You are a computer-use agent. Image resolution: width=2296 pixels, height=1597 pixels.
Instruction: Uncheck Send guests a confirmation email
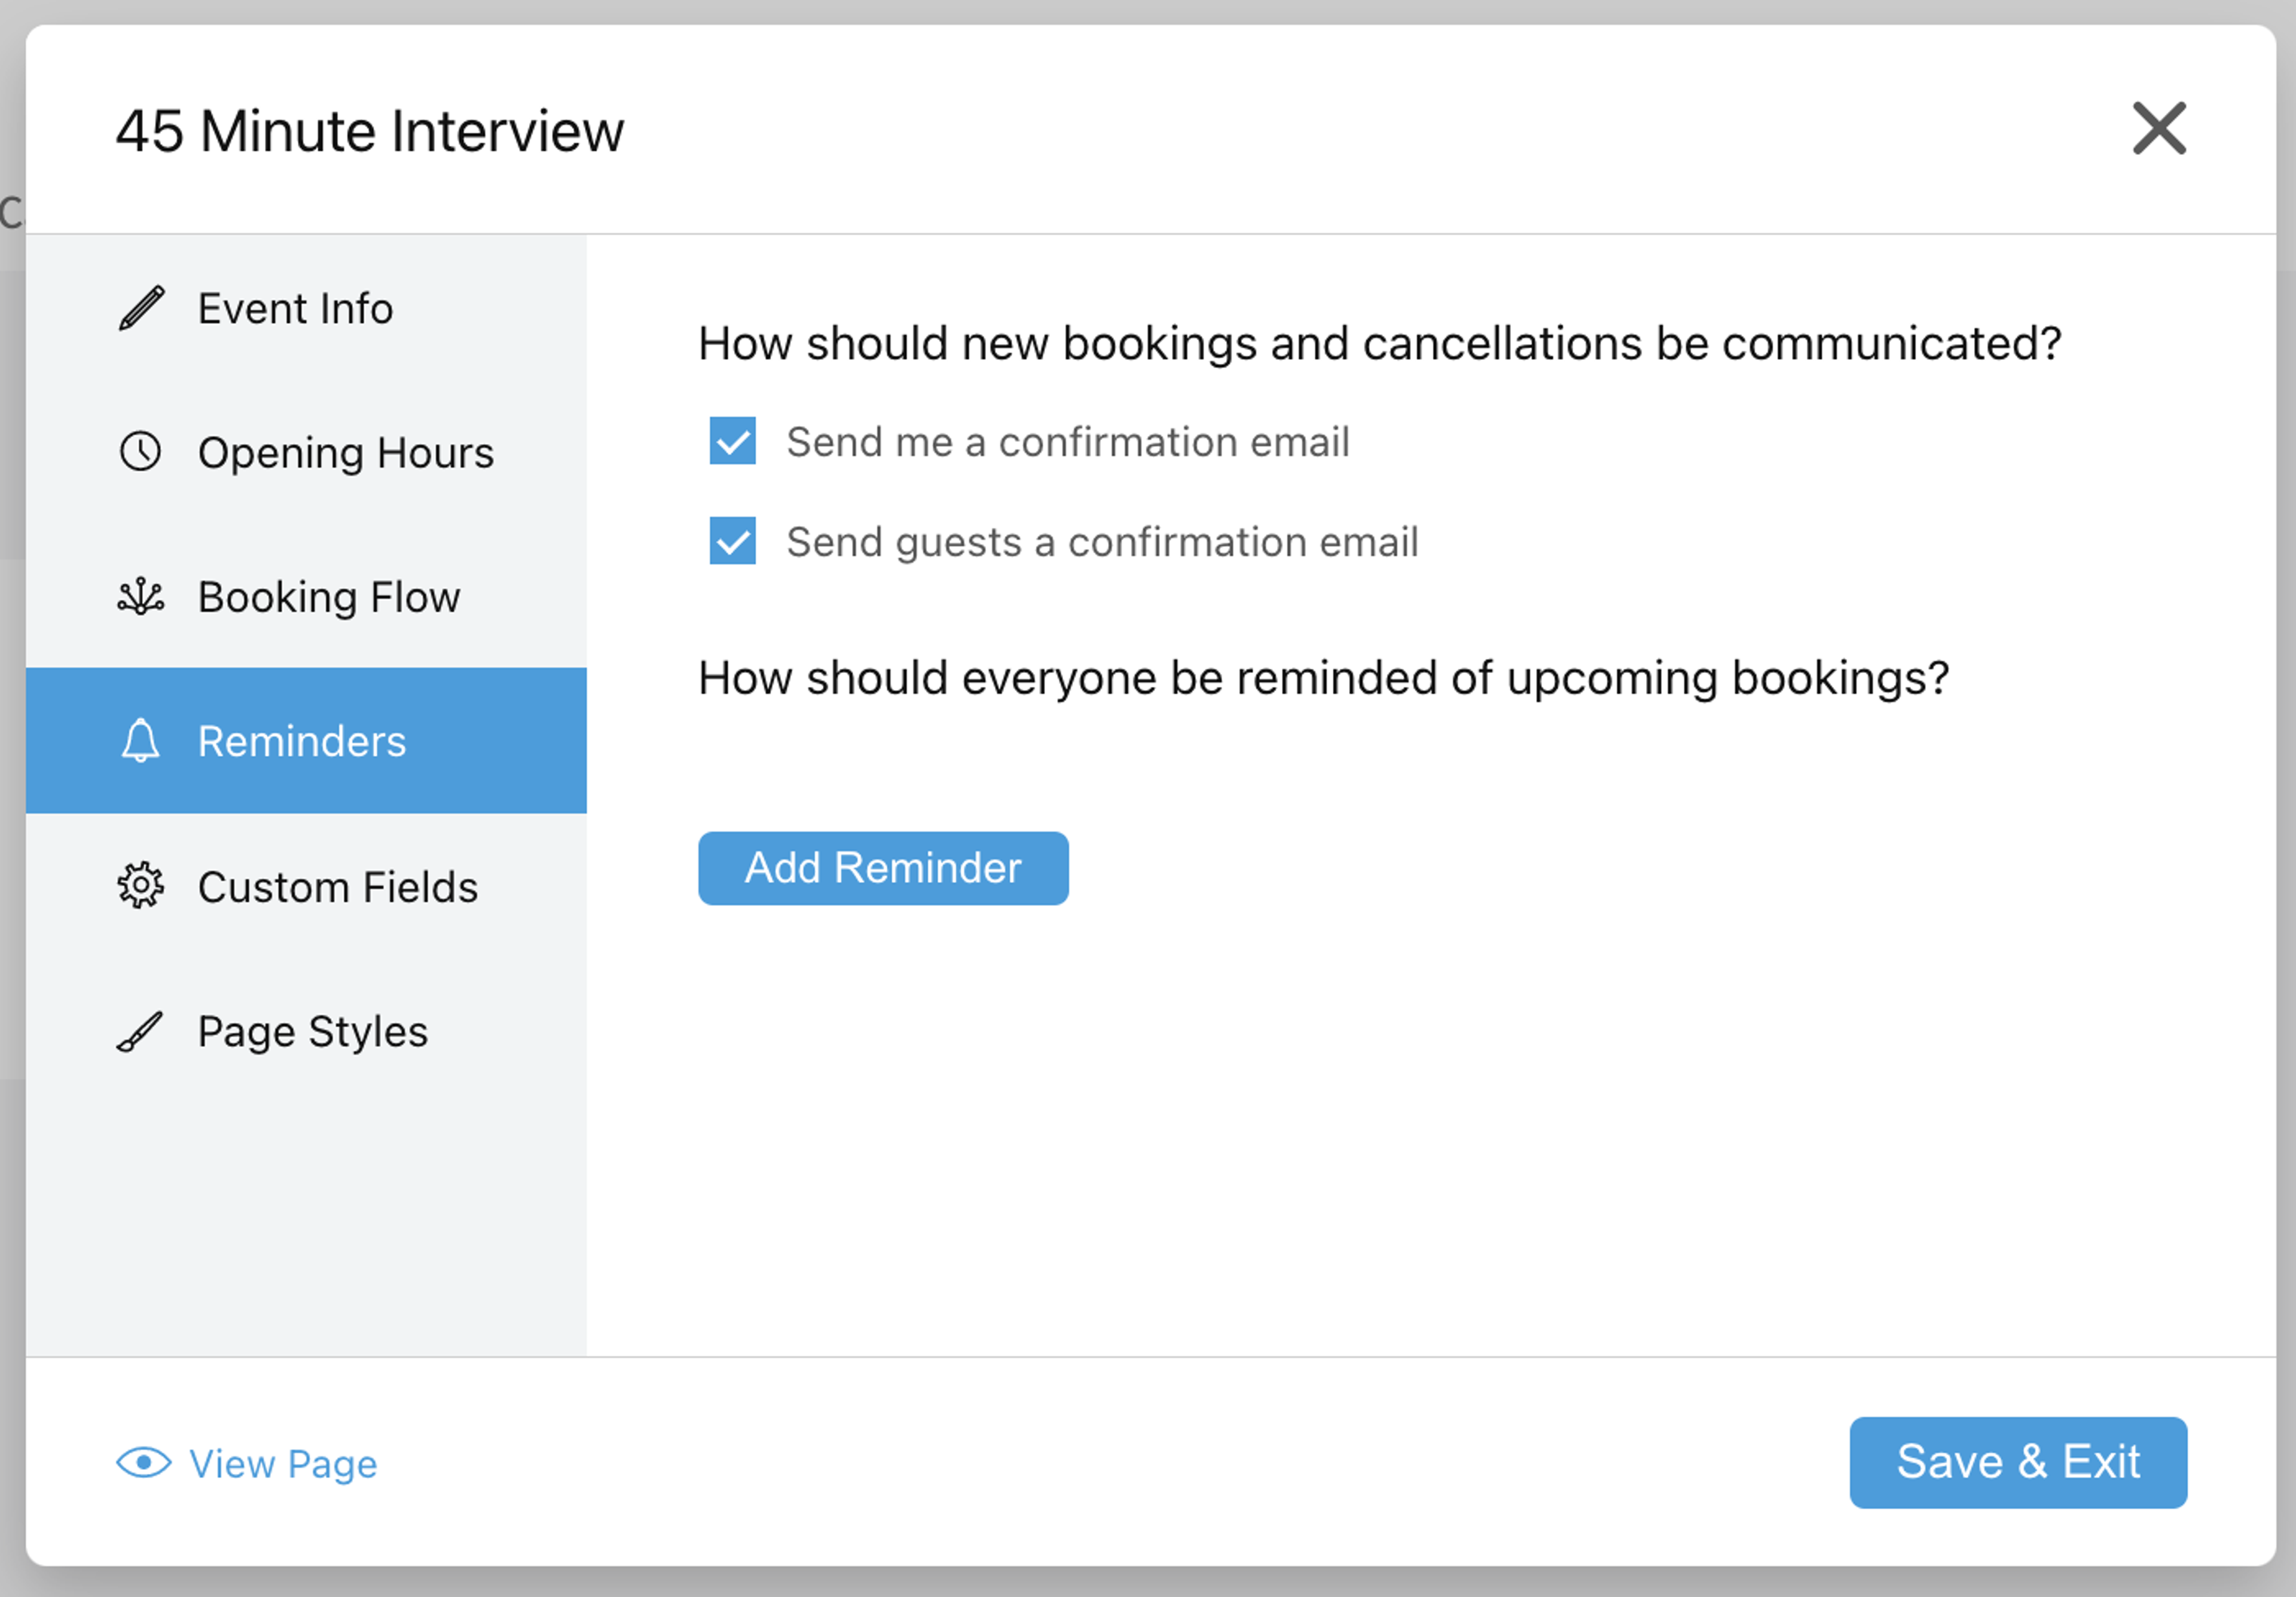pyautogui.click(x=732, y=541)
